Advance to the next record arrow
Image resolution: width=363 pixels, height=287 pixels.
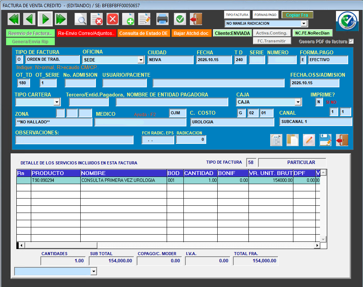tap(45, 19)
